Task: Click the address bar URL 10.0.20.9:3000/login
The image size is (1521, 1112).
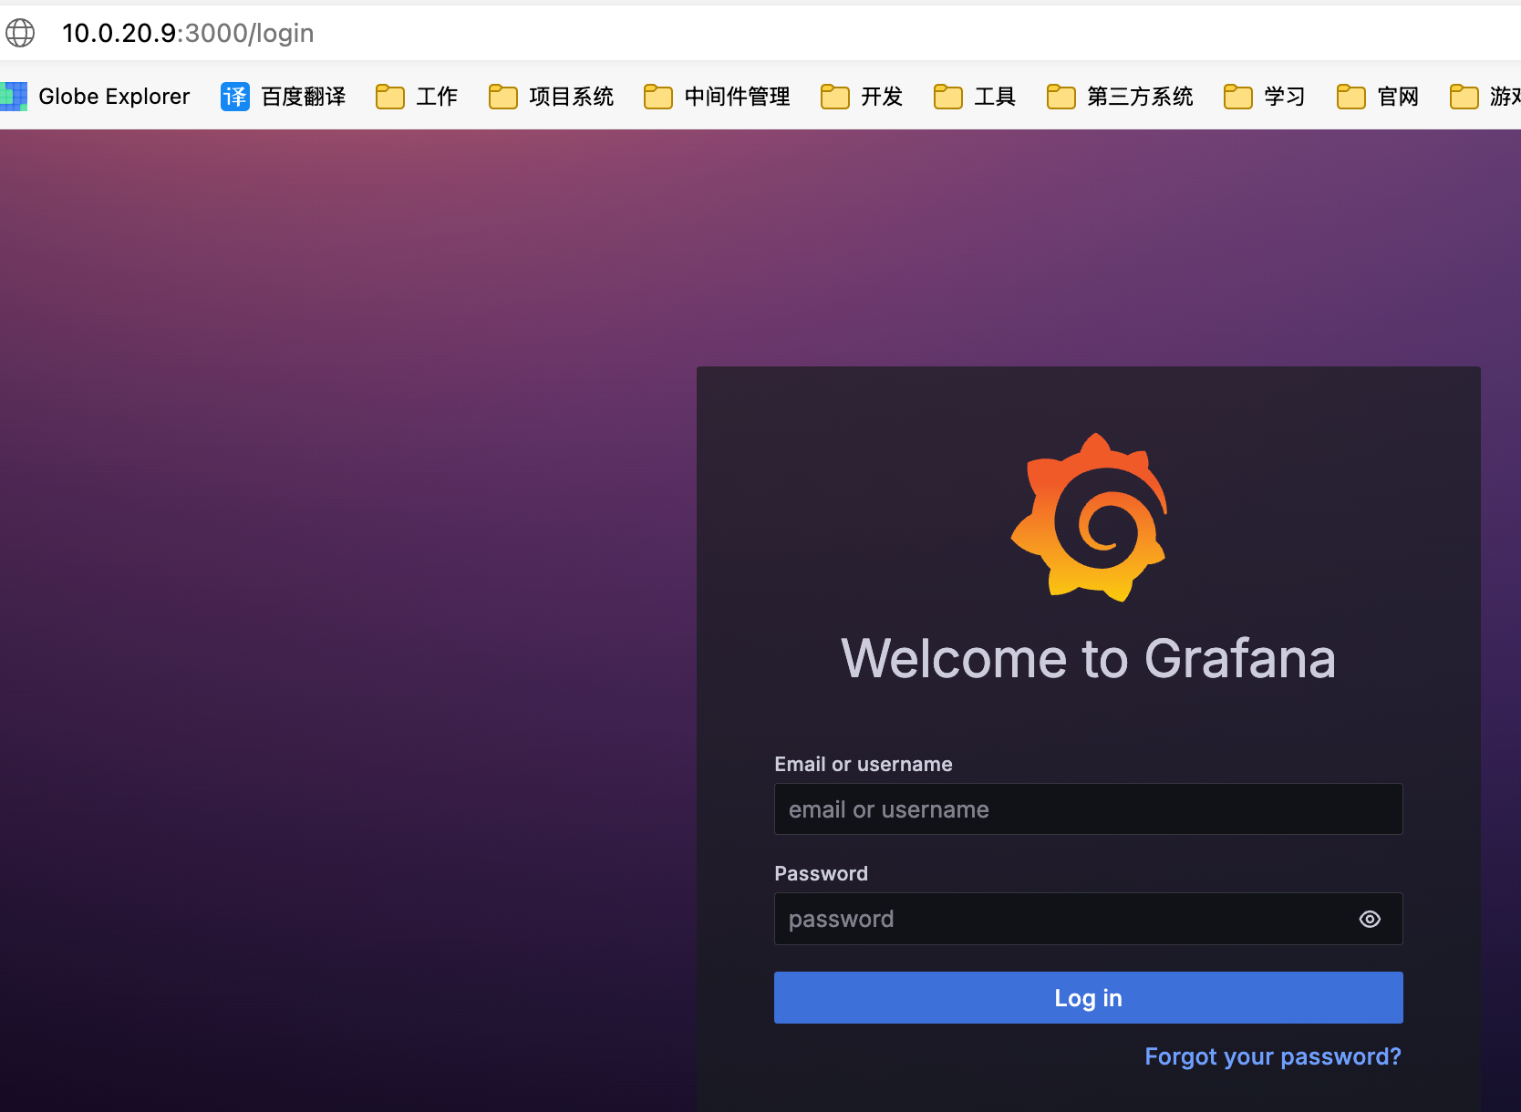Action: [188, 33]
